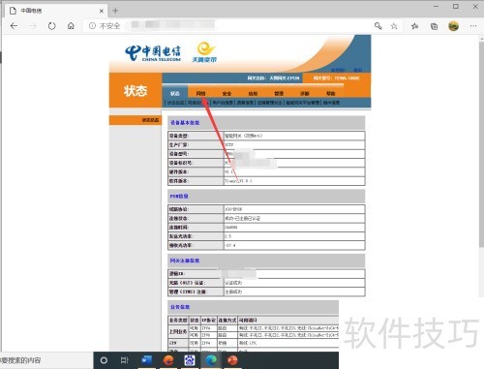Select the 帮助 navigation tab
Viewport: 484px width, 369px height.
click(x=331, y=93)
